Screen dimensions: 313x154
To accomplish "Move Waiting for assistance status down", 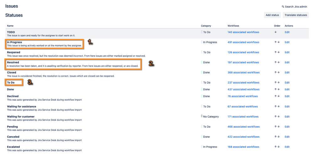I will (279, 107).
